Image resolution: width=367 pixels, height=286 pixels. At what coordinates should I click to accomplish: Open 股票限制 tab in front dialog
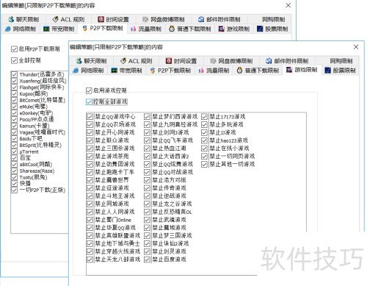pyautogui.click(x=340, y=71)
